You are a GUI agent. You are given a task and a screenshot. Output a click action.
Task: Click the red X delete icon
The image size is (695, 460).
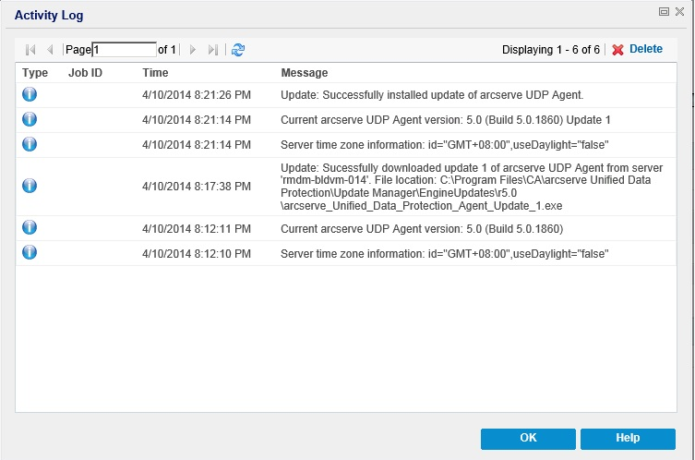618,50
